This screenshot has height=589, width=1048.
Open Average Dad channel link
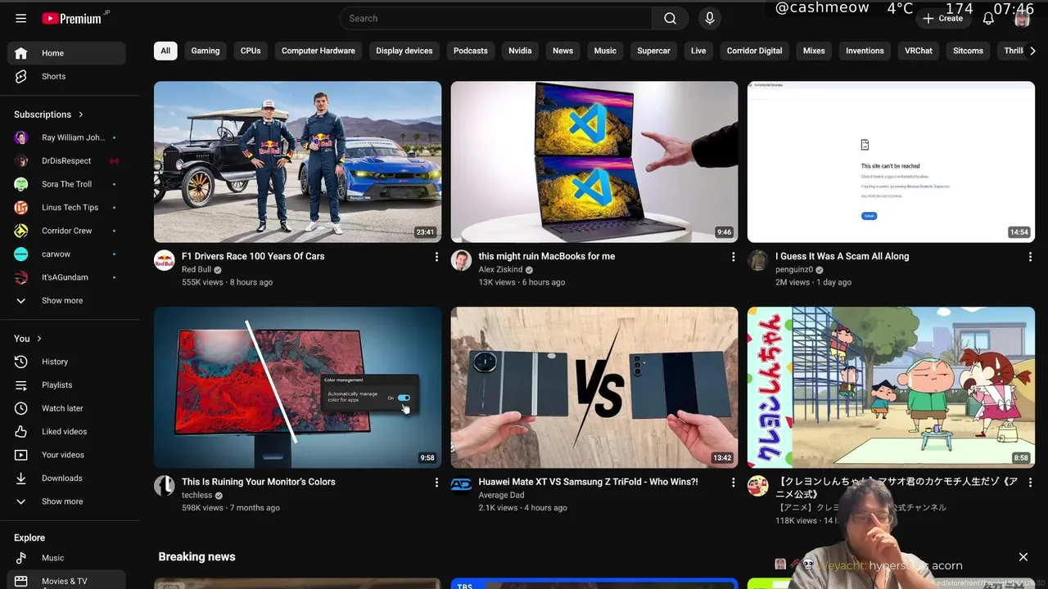point(501,496)
